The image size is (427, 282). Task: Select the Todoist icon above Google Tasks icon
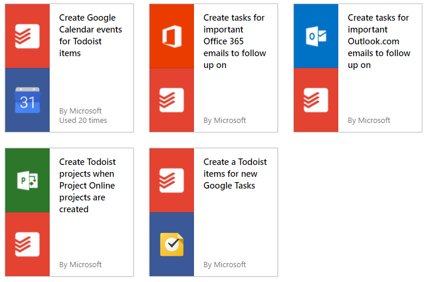click(x=172, y=180)
